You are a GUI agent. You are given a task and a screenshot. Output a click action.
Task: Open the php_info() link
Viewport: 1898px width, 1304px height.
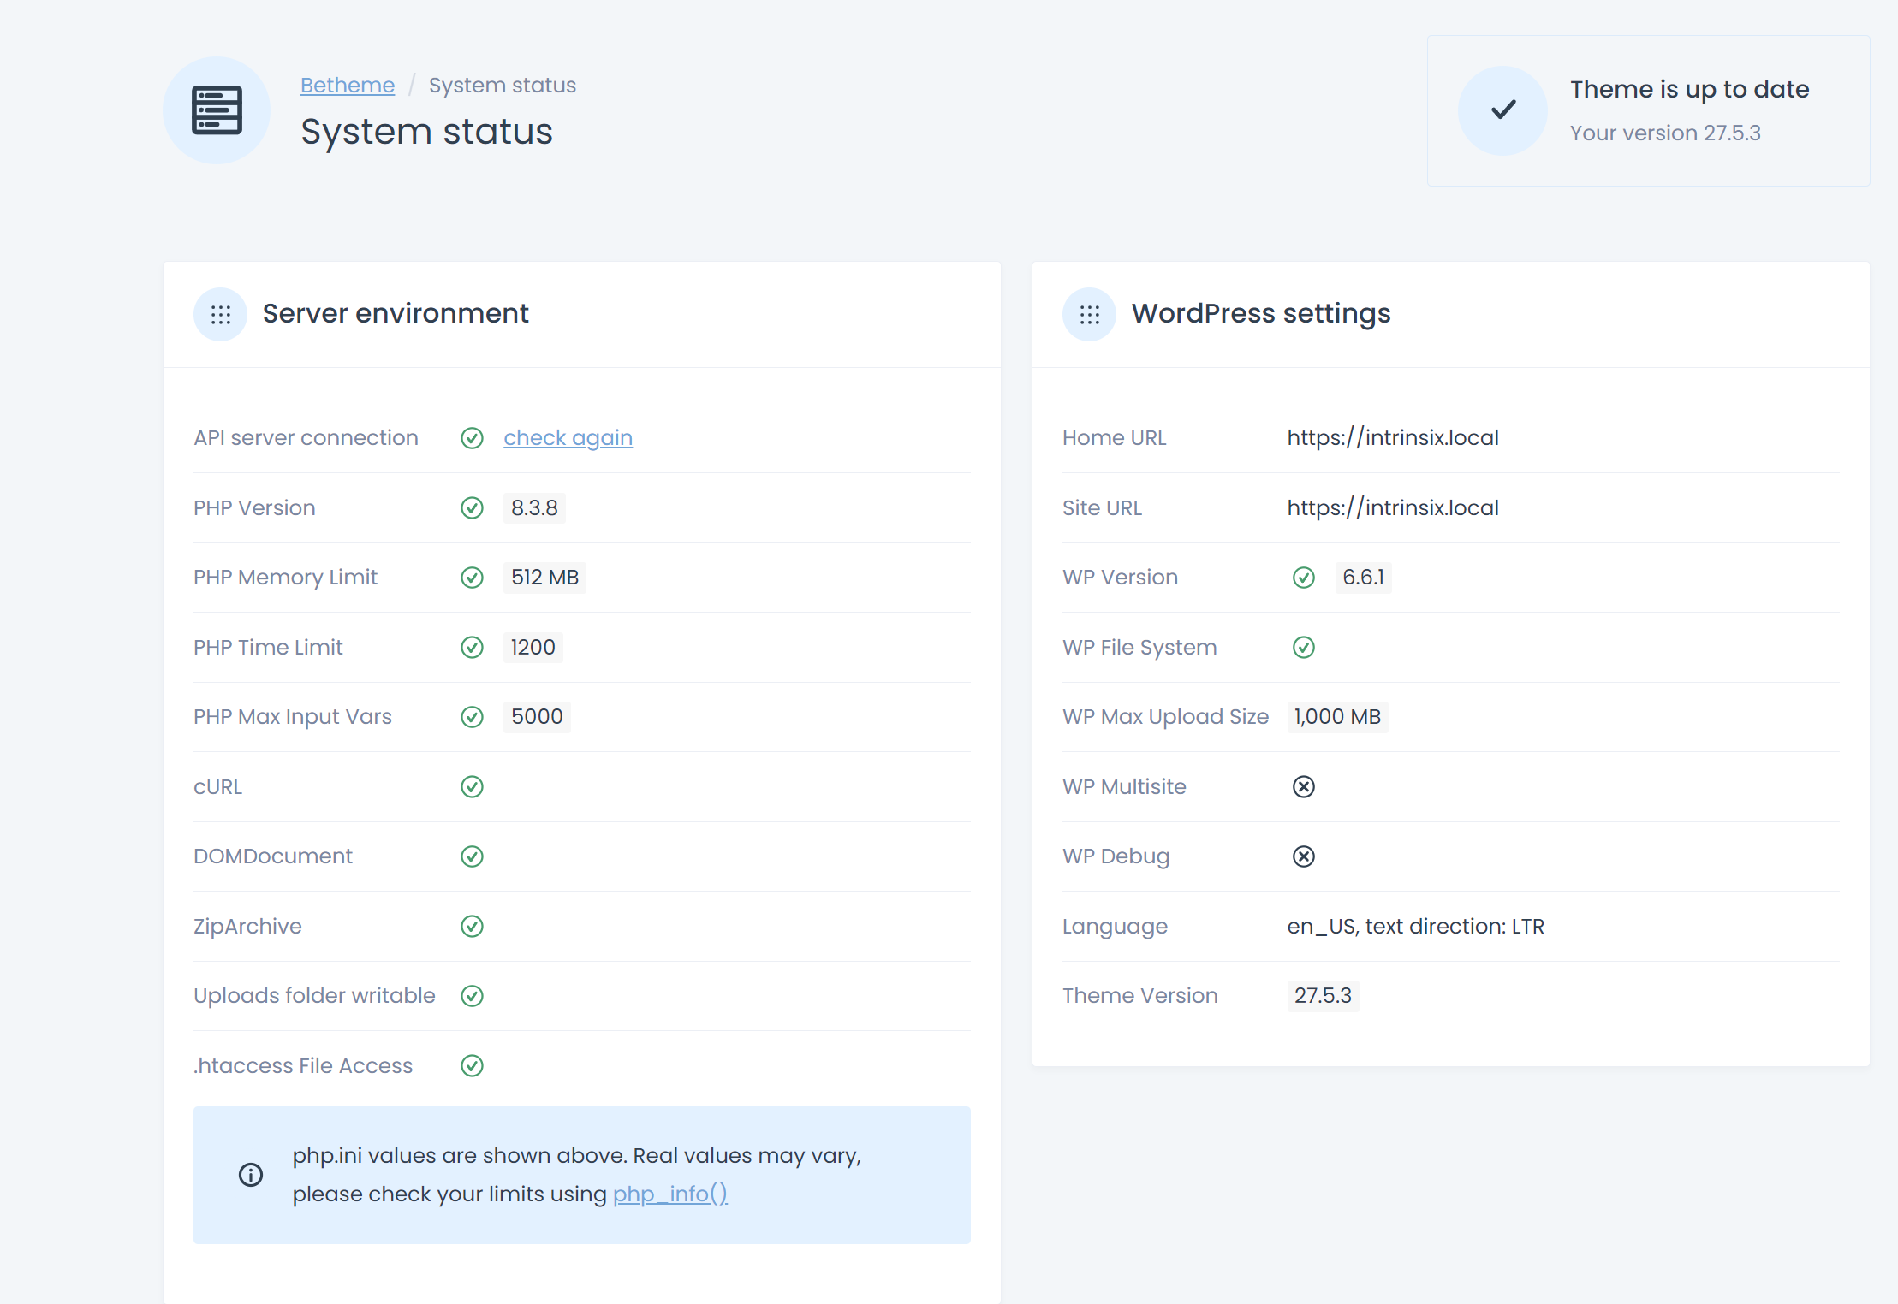click(x=670, y=1194)
